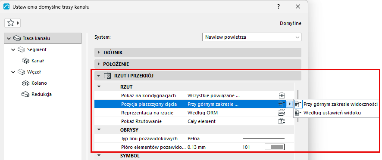Click the Domyślne label

291,23
